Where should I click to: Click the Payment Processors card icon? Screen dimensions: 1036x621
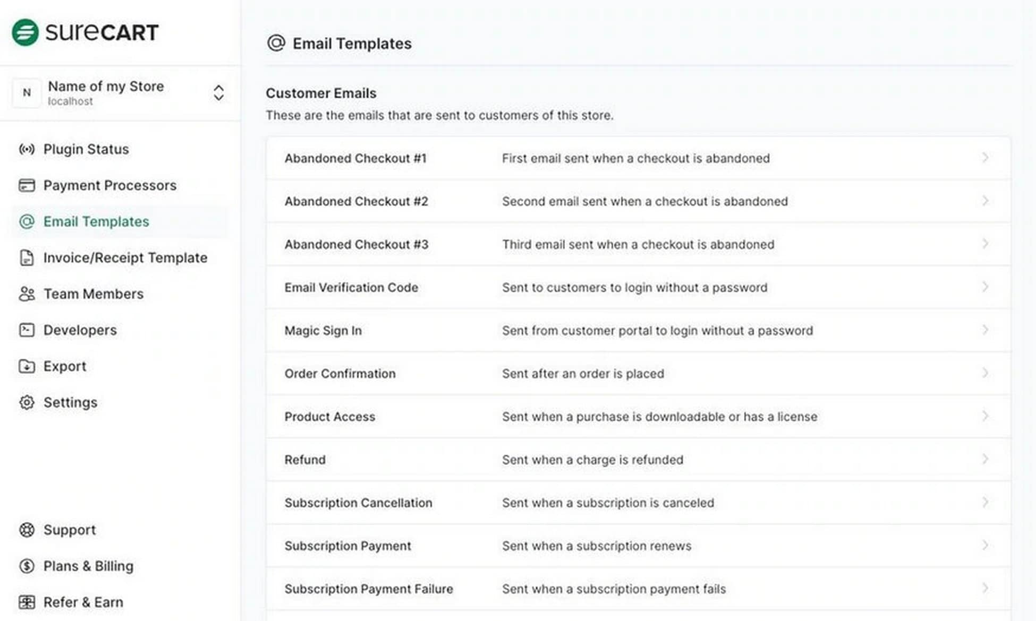point(27,185)
